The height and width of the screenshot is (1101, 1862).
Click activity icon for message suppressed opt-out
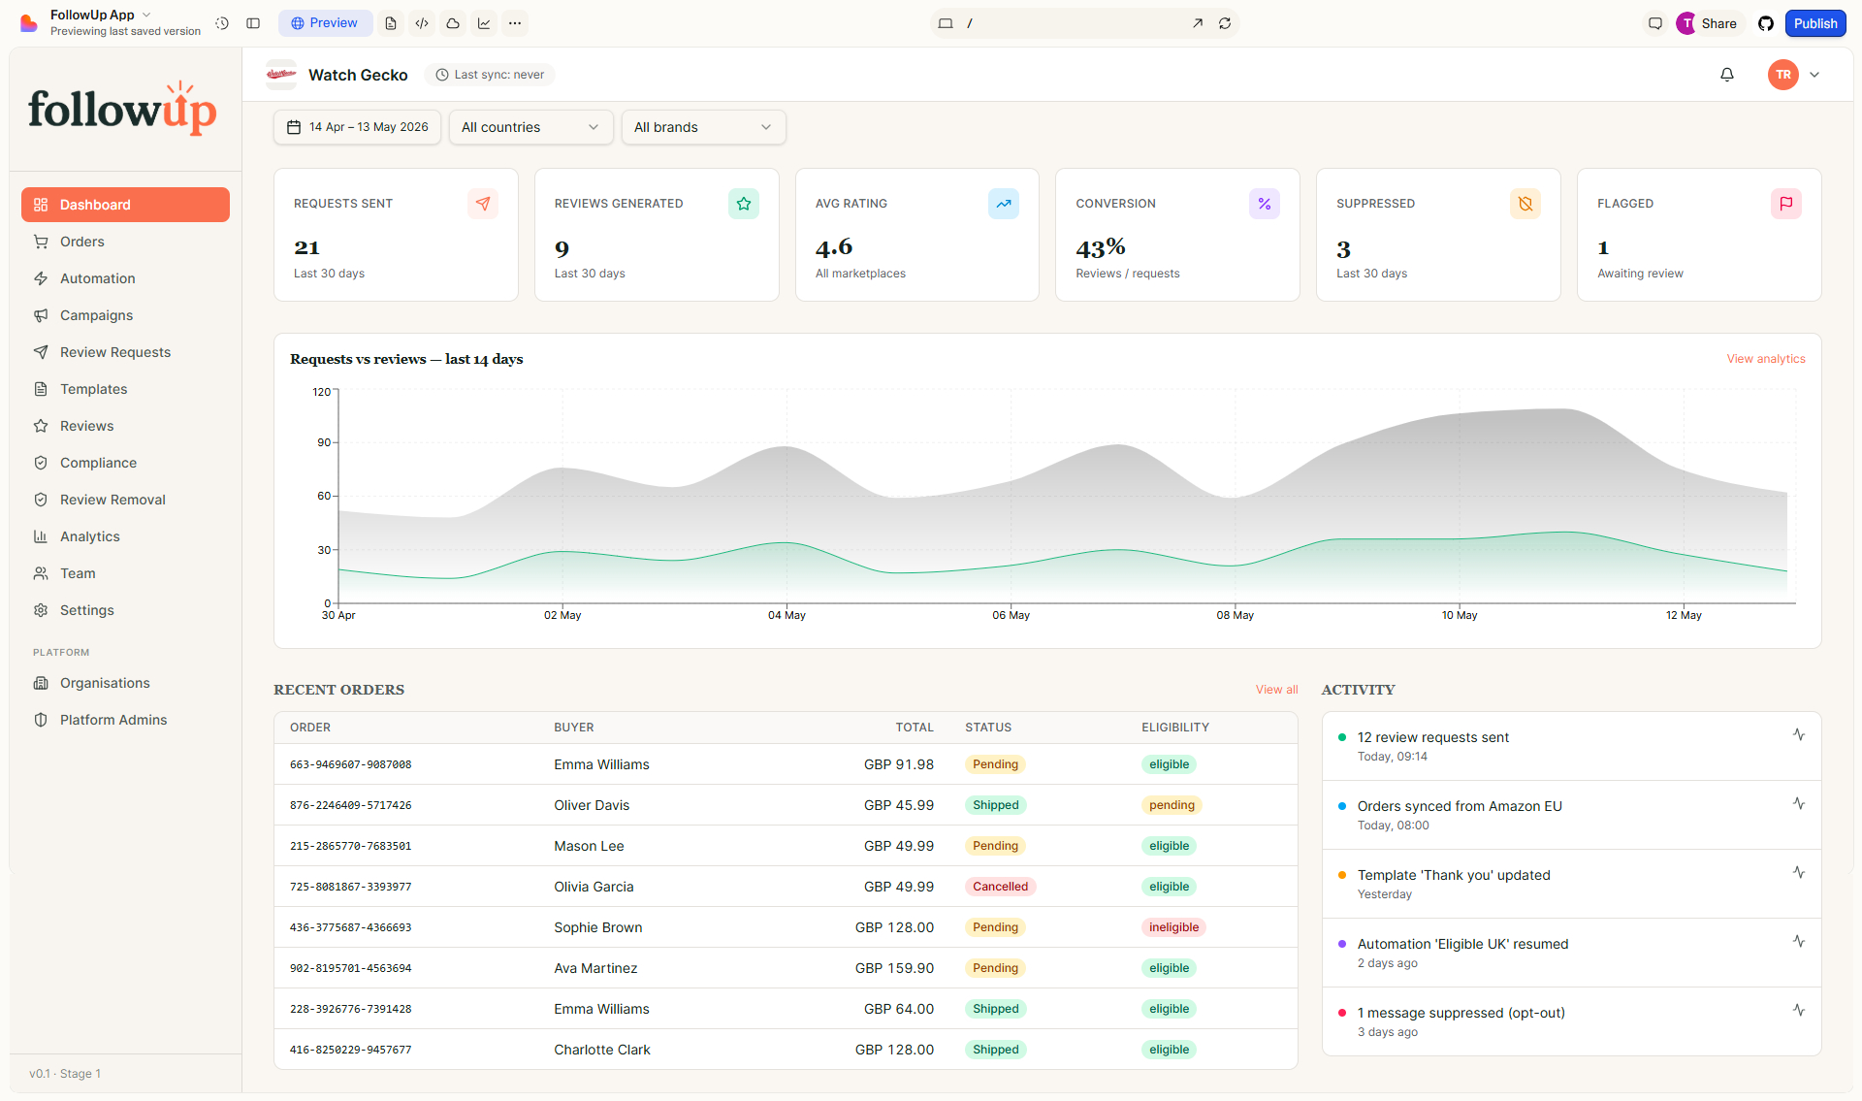(1799, 1011)
